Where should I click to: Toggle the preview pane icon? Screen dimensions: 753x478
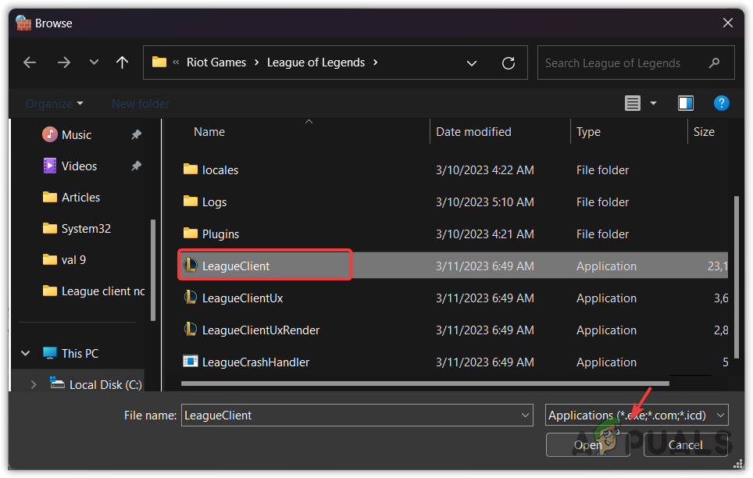(x=685, y=102)
